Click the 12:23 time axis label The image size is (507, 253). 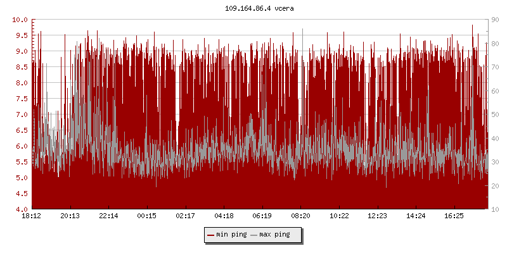[x=377, y=216]
